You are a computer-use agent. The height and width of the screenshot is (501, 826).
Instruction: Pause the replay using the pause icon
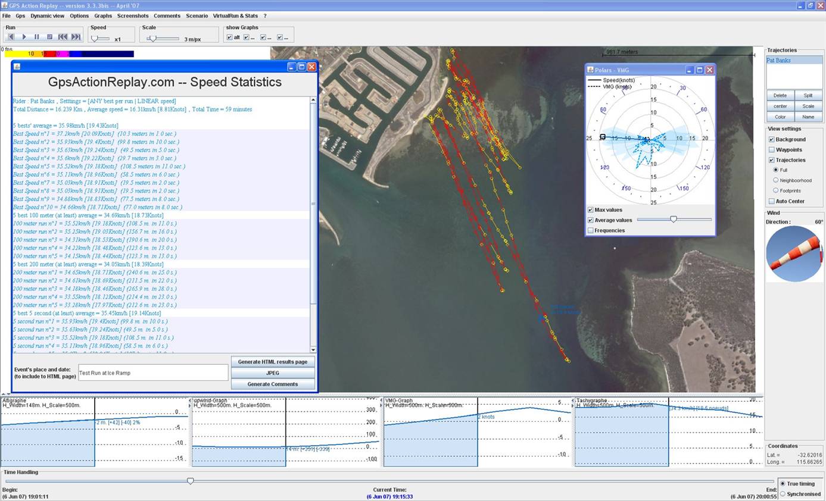(37, 37)
